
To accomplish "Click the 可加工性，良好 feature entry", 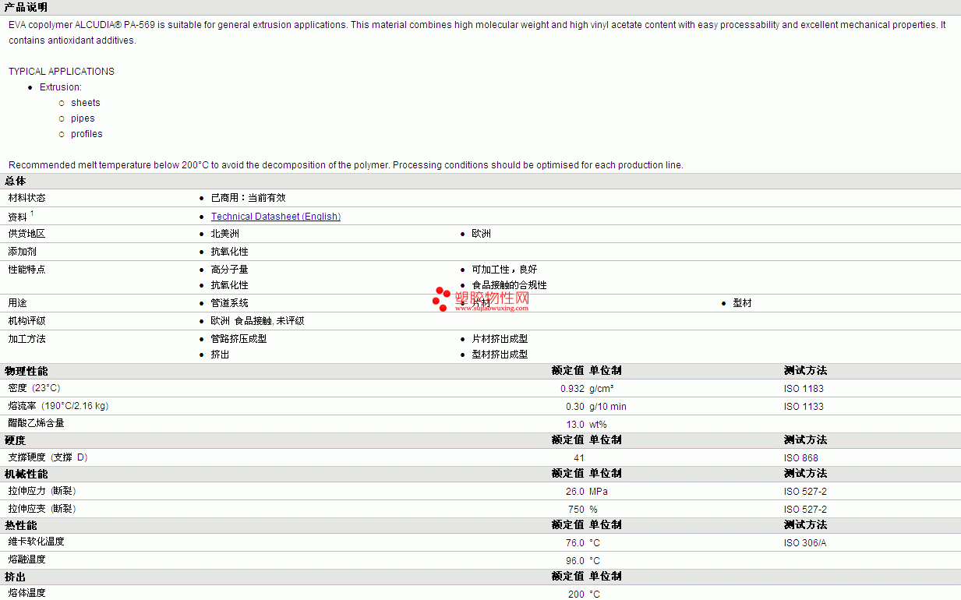I will 505,270.
